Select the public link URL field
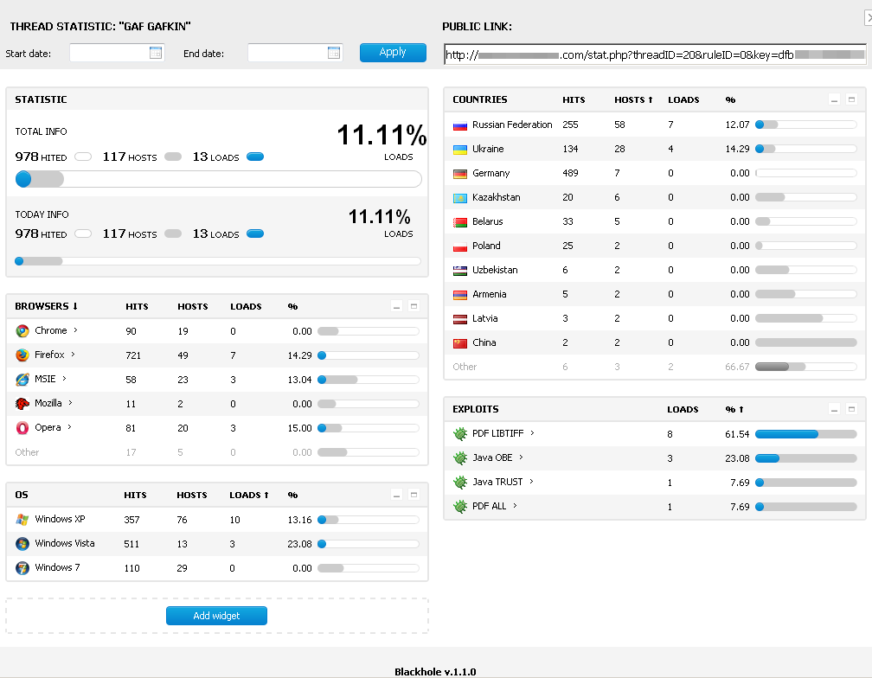The image size is (872, 678). (x=655, y=54)
